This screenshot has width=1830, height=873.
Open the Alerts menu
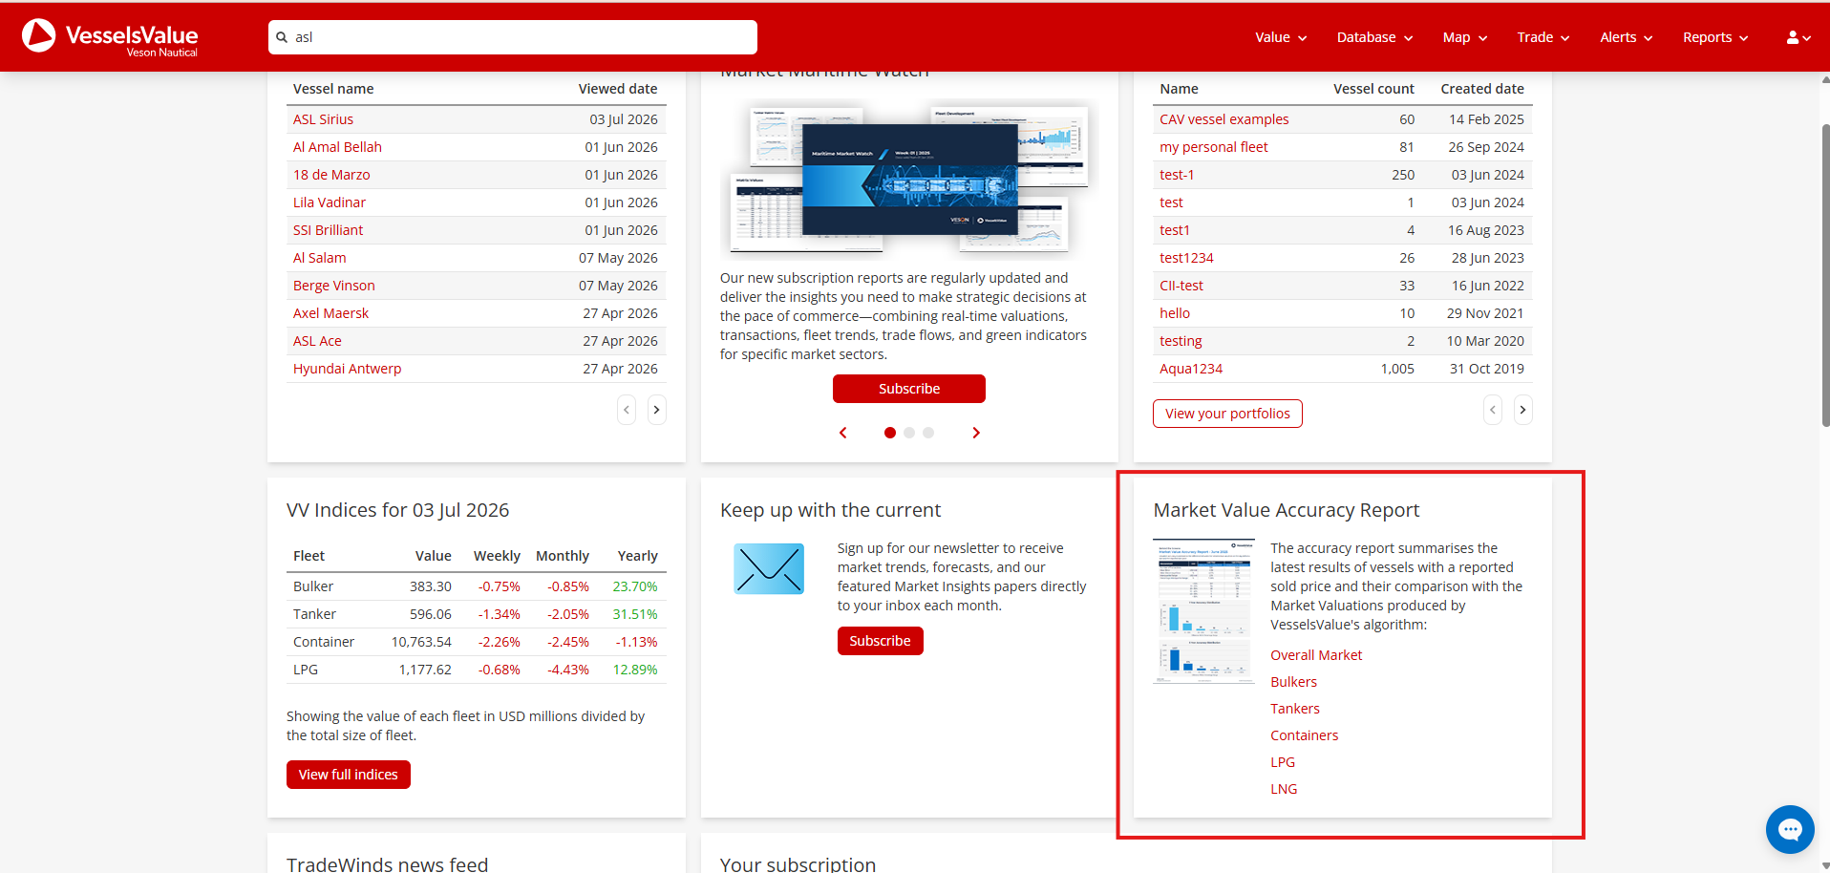[1627, 37]
